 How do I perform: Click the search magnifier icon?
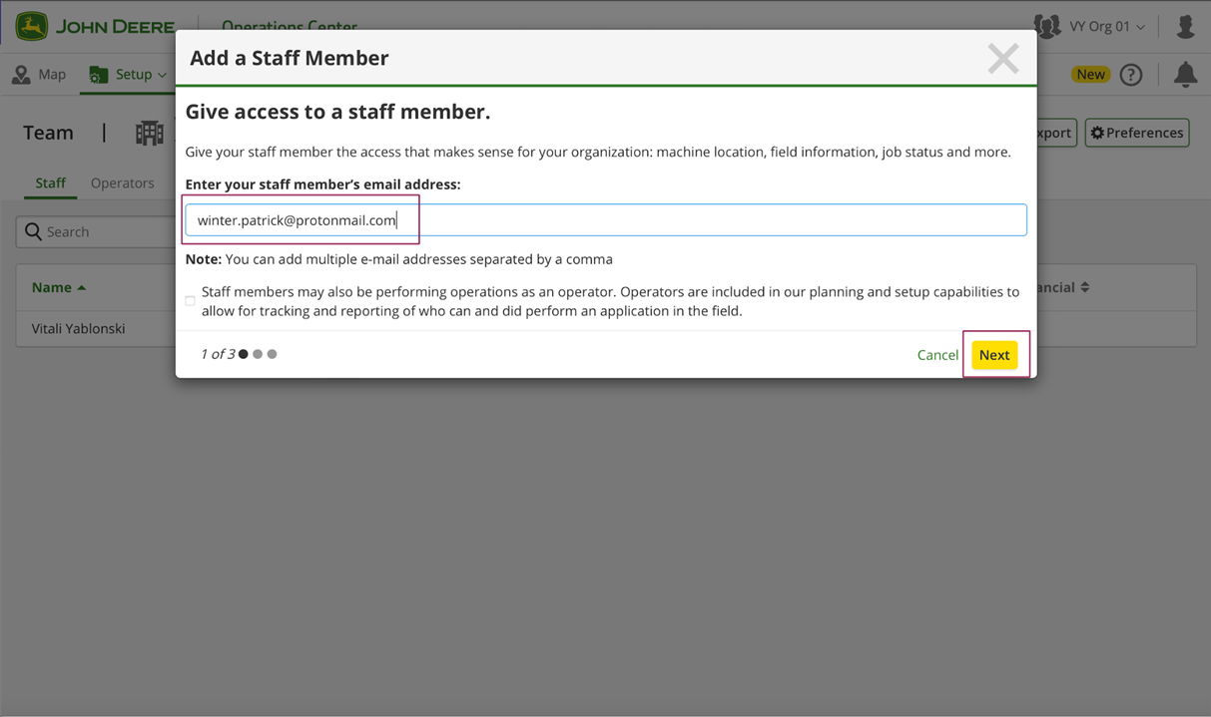[x=33, y=231]
